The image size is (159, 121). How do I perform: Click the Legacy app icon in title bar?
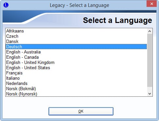(x=6, y=5)
